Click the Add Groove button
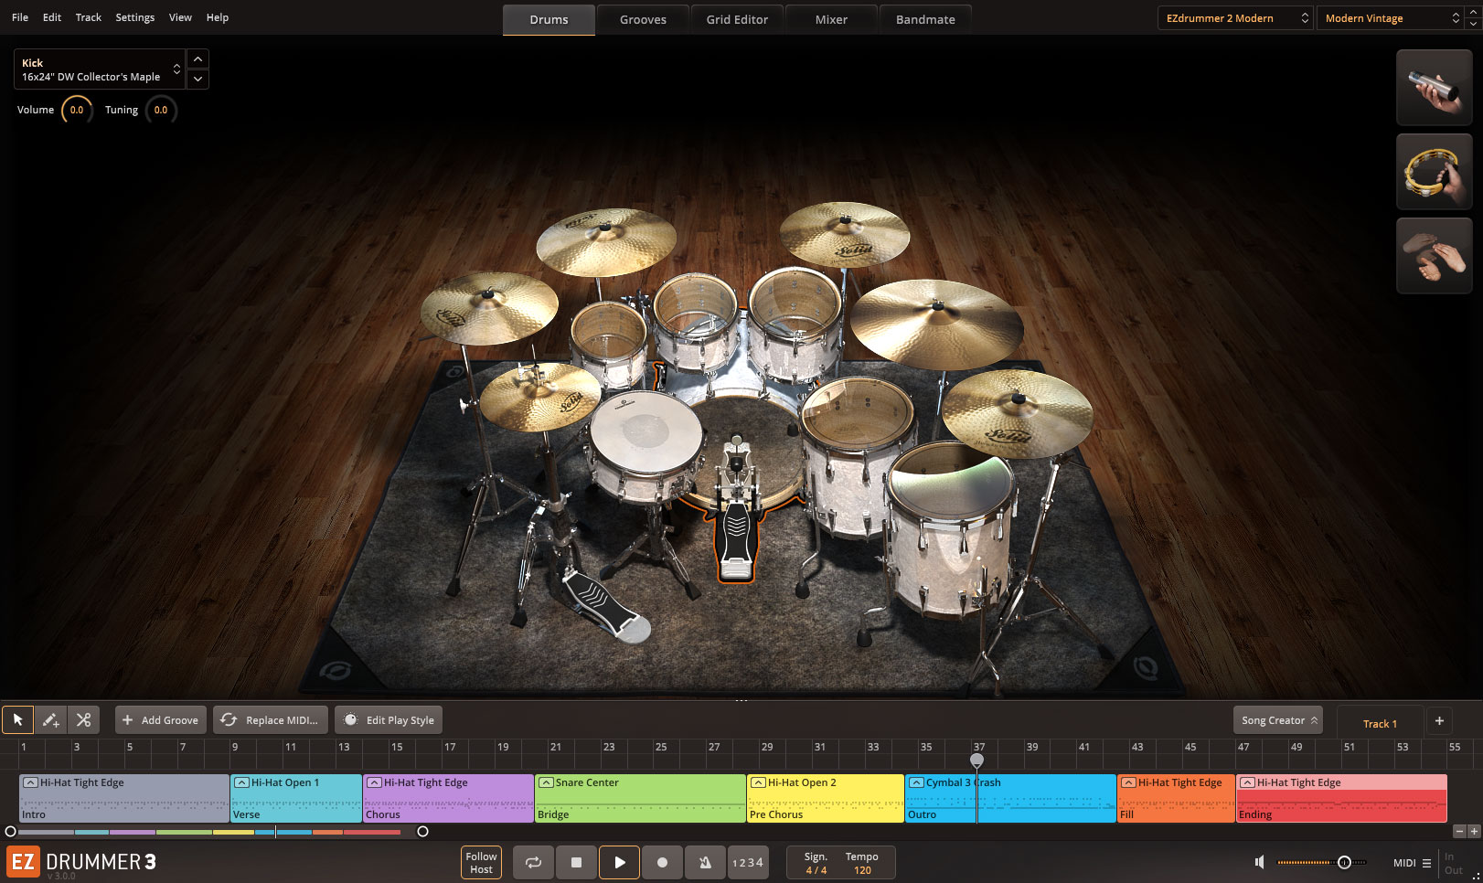Image resolution: width=1483 pixels, height=883 pixels. (x=160, y=719)
